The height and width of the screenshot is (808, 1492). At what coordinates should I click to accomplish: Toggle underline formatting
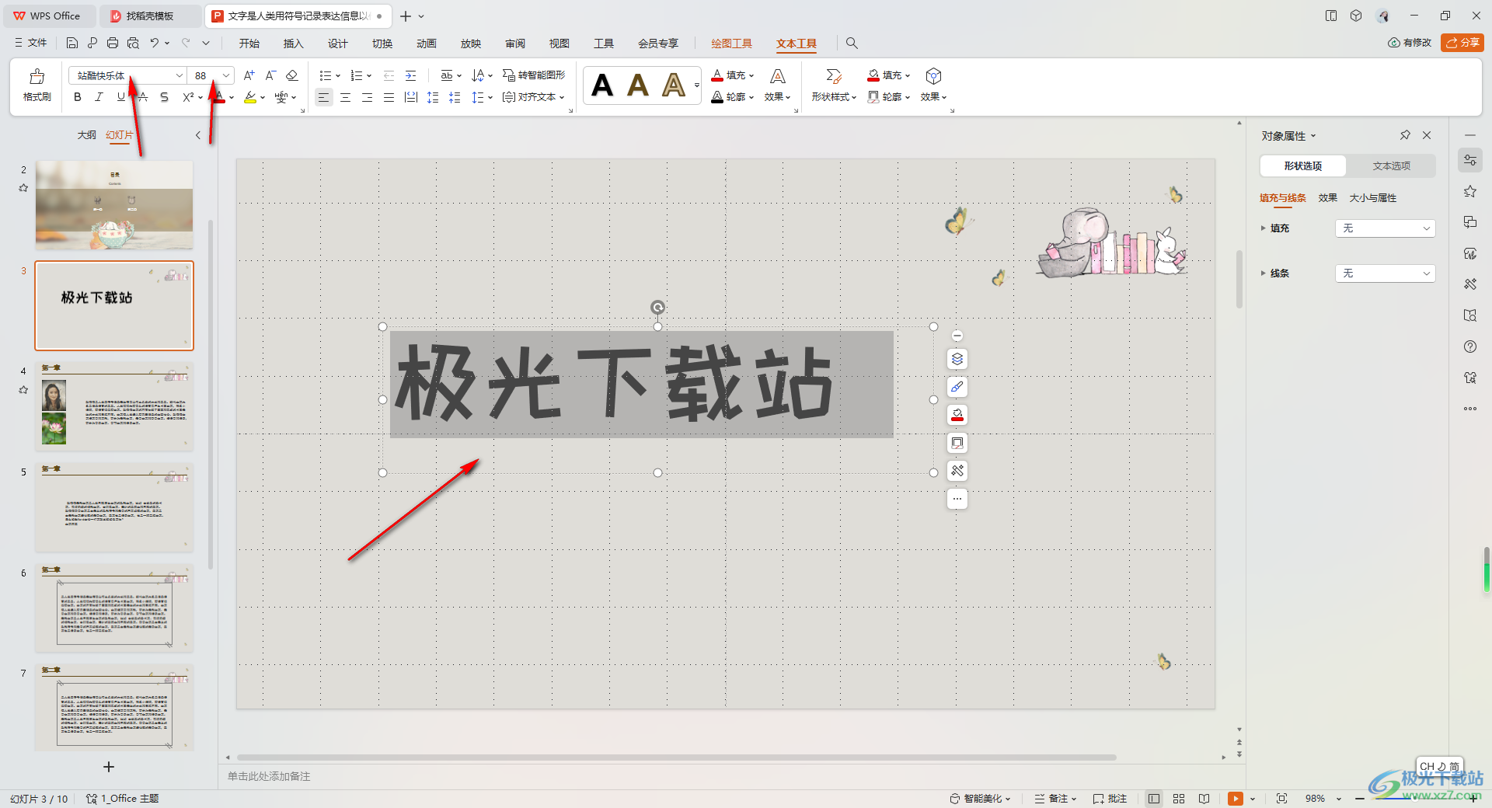[120, 97]
